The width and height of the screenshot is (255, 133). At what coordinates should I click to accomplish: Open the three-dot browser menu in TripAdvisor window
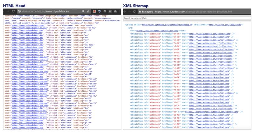pos(120,11)
